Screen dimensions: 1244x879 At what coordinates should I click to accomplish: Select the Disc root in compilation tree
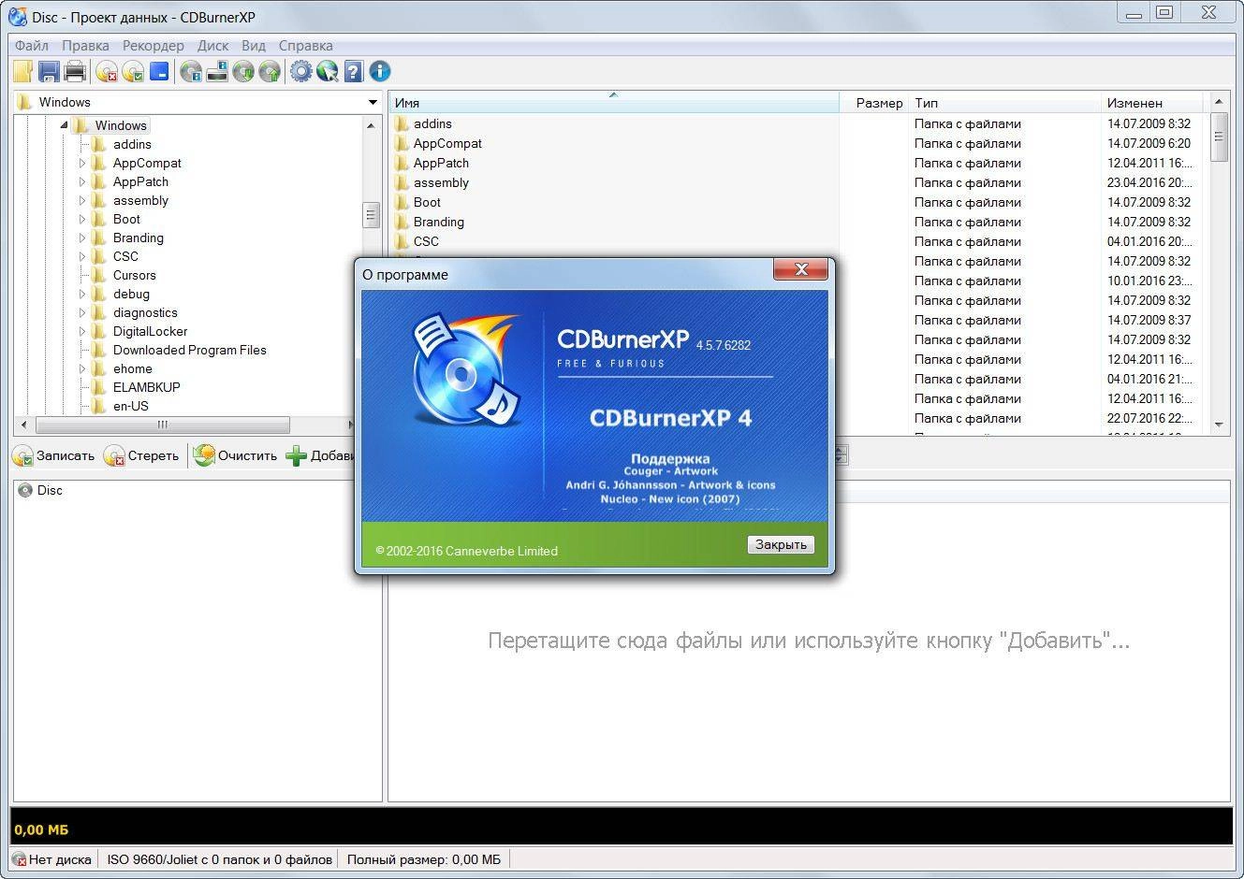point(41,490)
